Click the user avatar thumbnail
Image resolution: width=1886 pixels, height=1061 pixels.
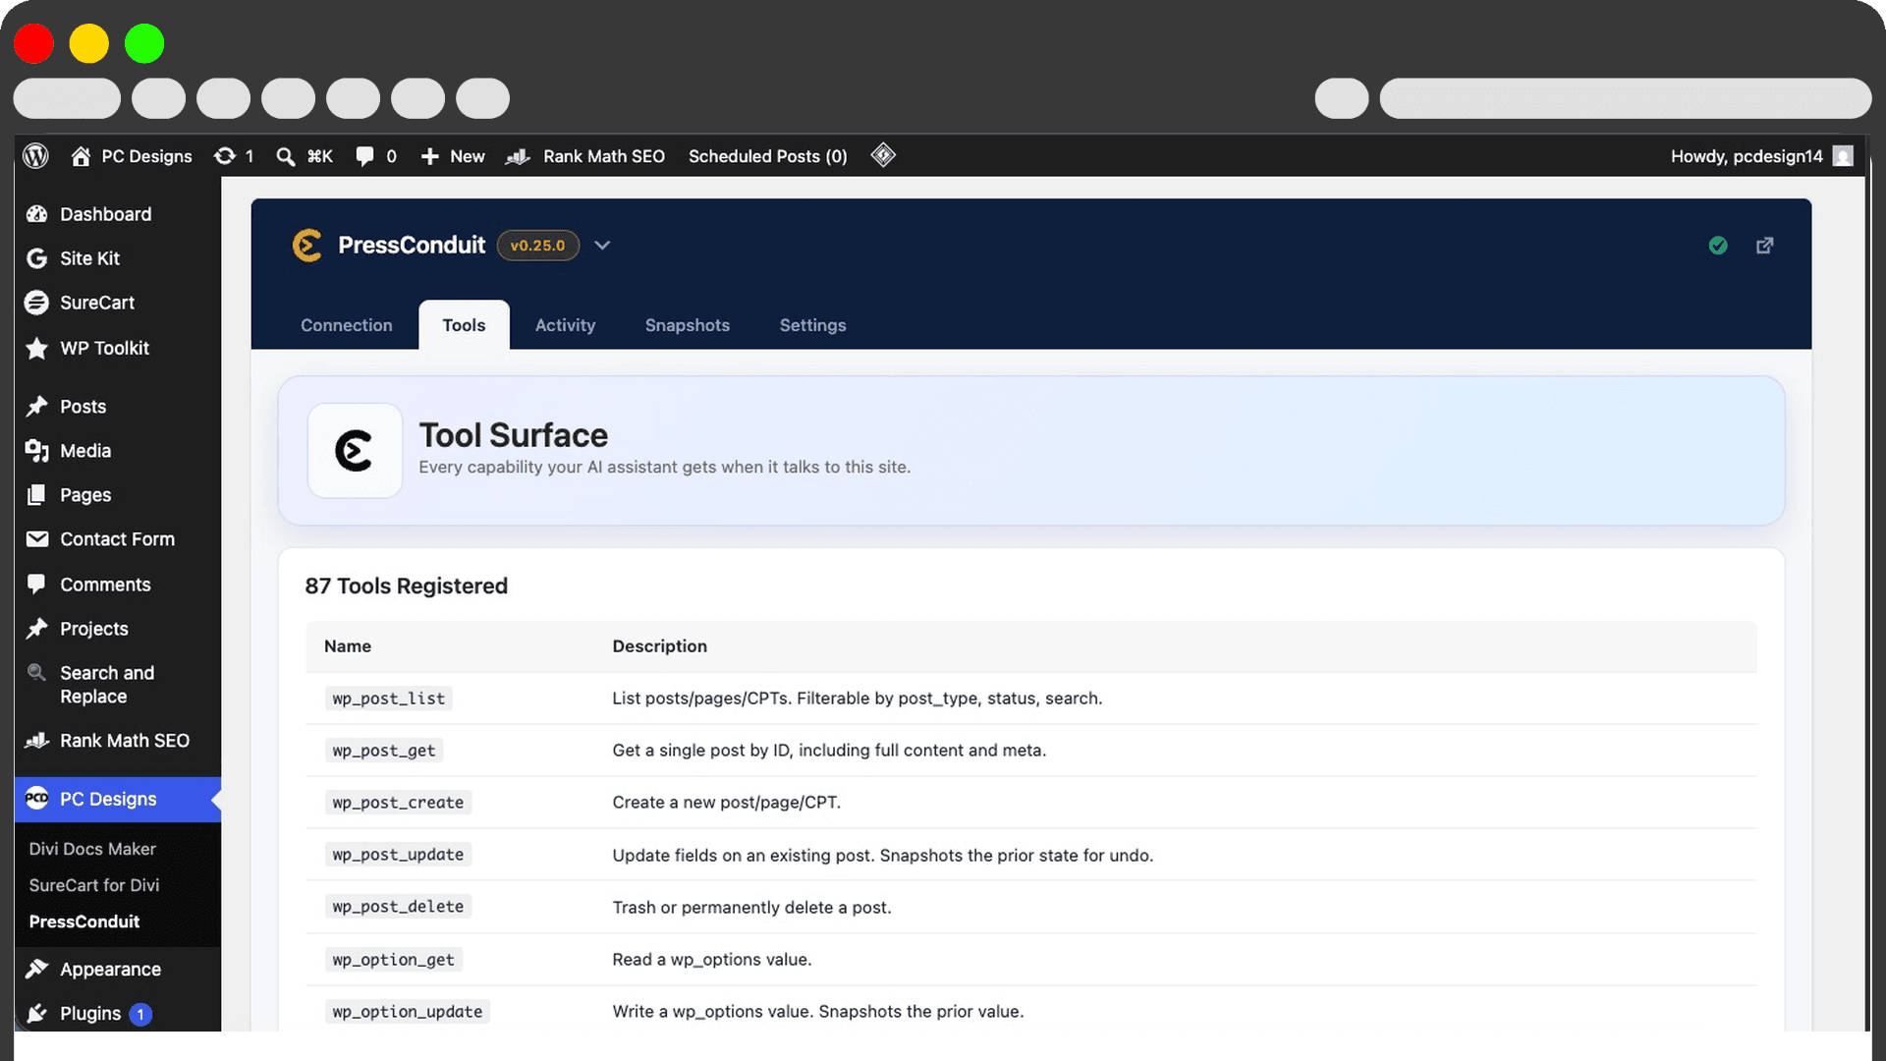(x=1843, y=156)
